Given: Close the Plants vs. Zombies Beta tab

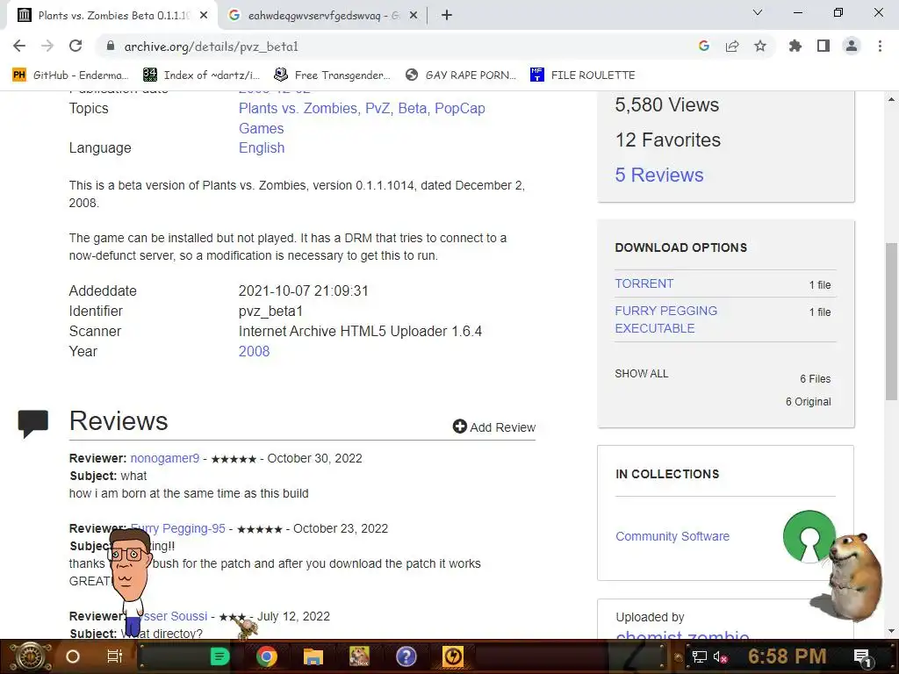Looking at the screenshot, I should [204, 16].
